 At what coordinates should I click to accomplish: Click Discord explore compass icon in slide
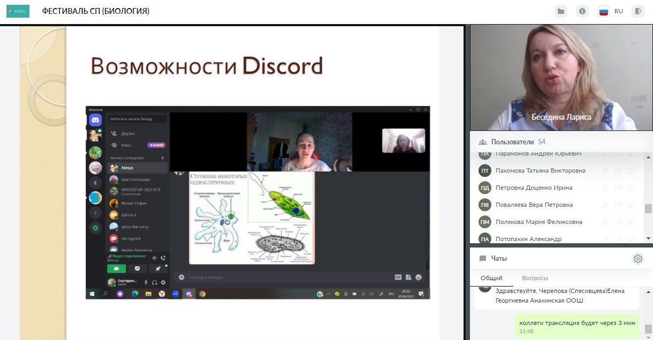(95, 227)
